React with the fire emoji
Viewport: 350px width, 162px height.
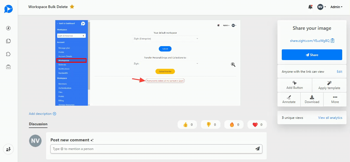click(234, 124)
